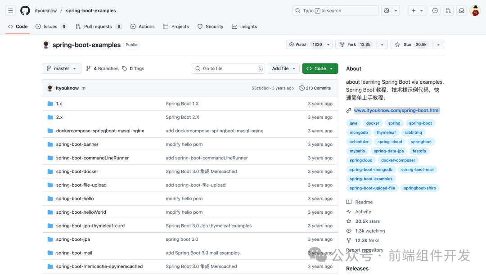Viewport: 486px width, 275px height.
Task: Click the spring-boot-examples breadcrumb link
Action: click(x=91, y=10)
